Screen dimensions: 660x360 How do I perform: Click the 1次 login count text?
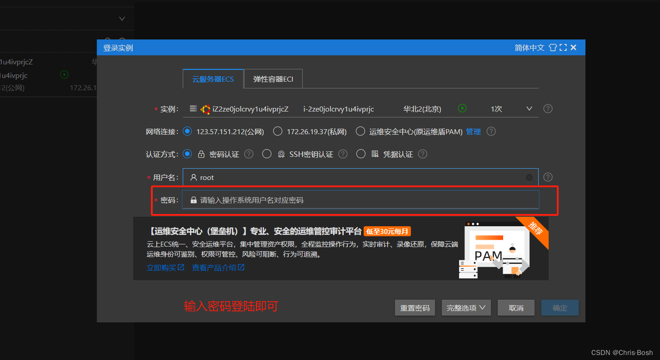(496, 109)
